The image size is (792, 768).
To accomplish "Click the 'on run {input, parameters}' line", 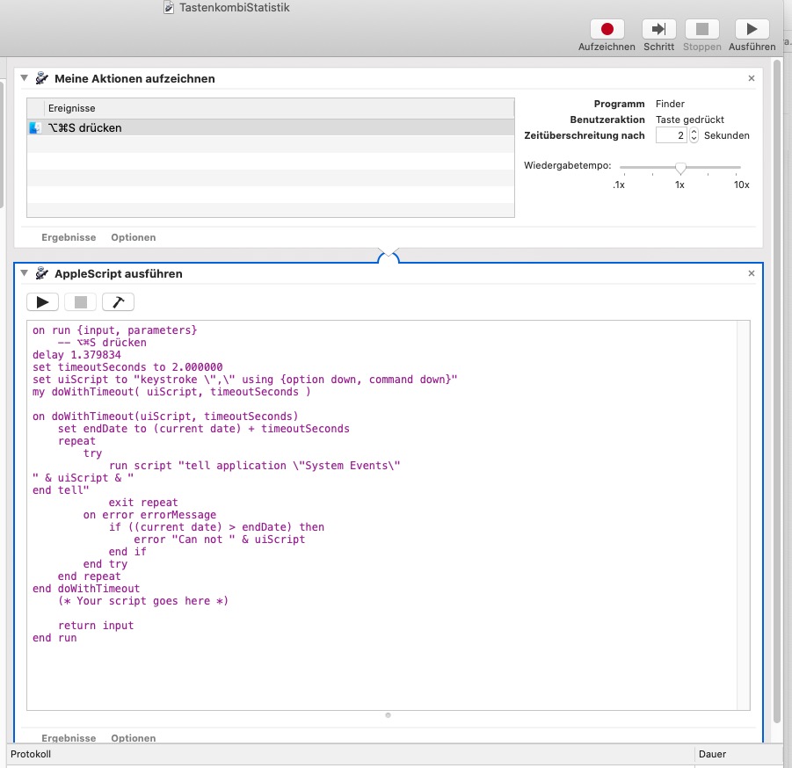I will [x=114, y=330].
